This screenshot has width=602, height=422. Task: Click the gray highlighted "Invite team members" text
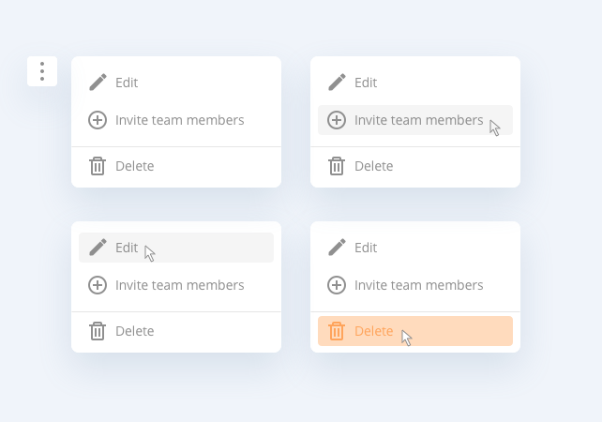tap(418, 120)
